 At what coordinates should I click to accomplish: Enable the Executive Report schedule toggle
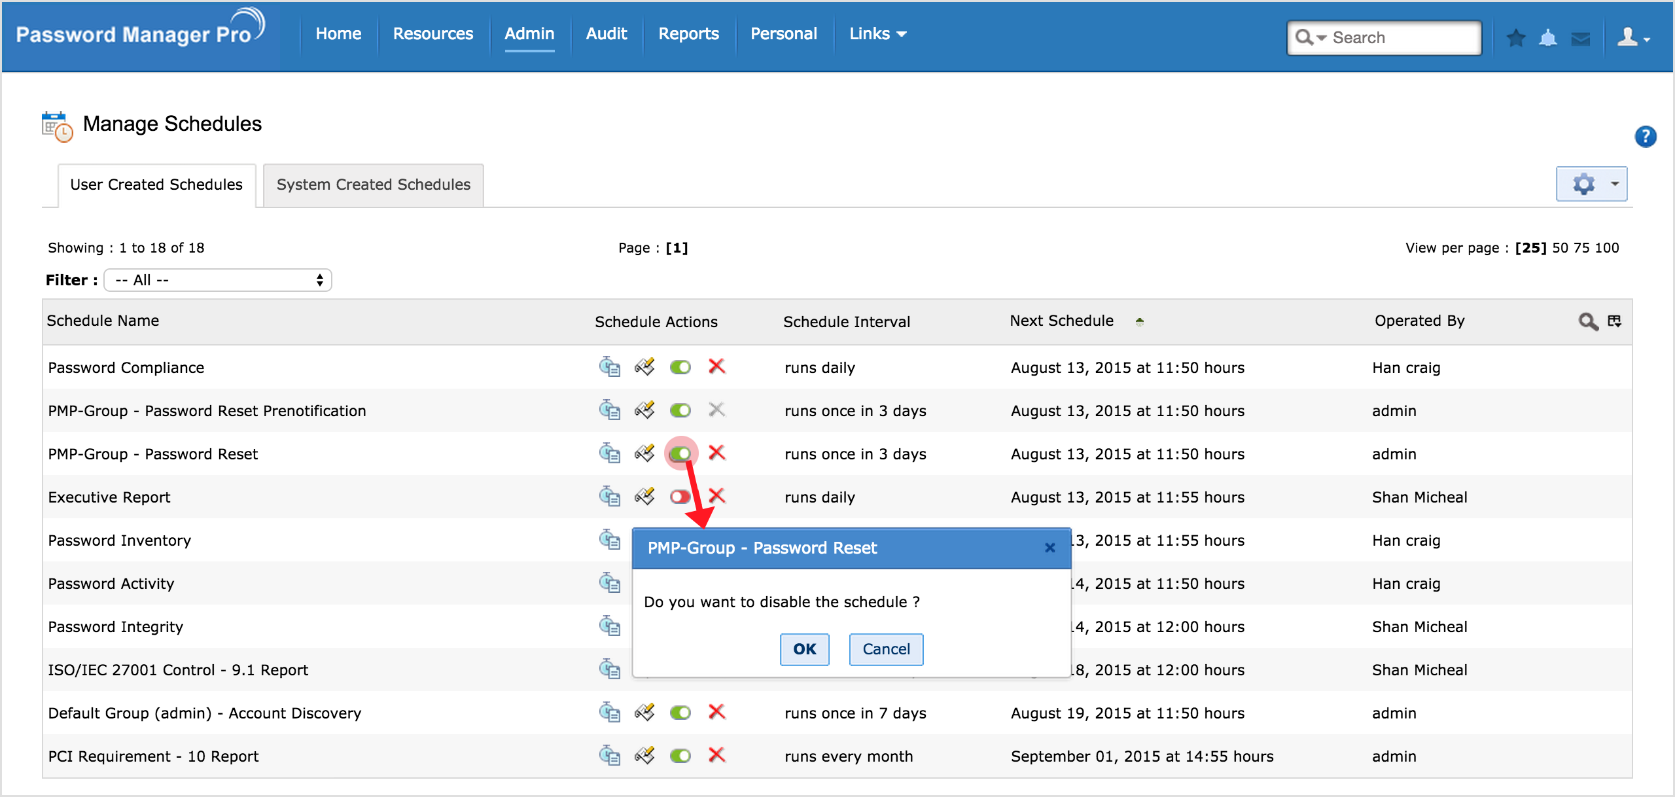680,497
